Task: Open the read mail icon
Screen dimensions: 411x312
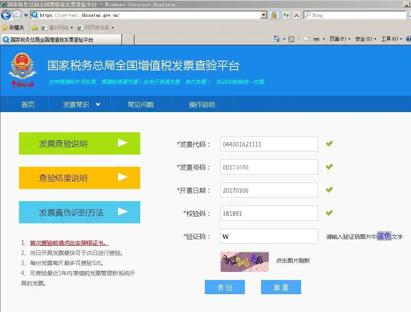Action: (x=307, y=39)
